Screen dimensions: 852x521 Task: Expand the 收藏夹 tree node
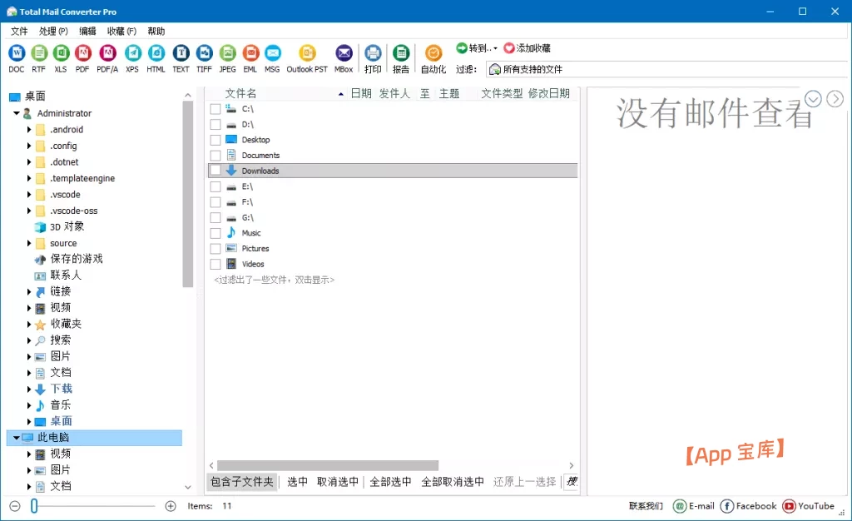29,325
